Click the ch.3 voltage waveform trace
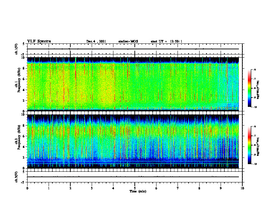The width and height of the screenshot is (273, 211). point(133,177)
